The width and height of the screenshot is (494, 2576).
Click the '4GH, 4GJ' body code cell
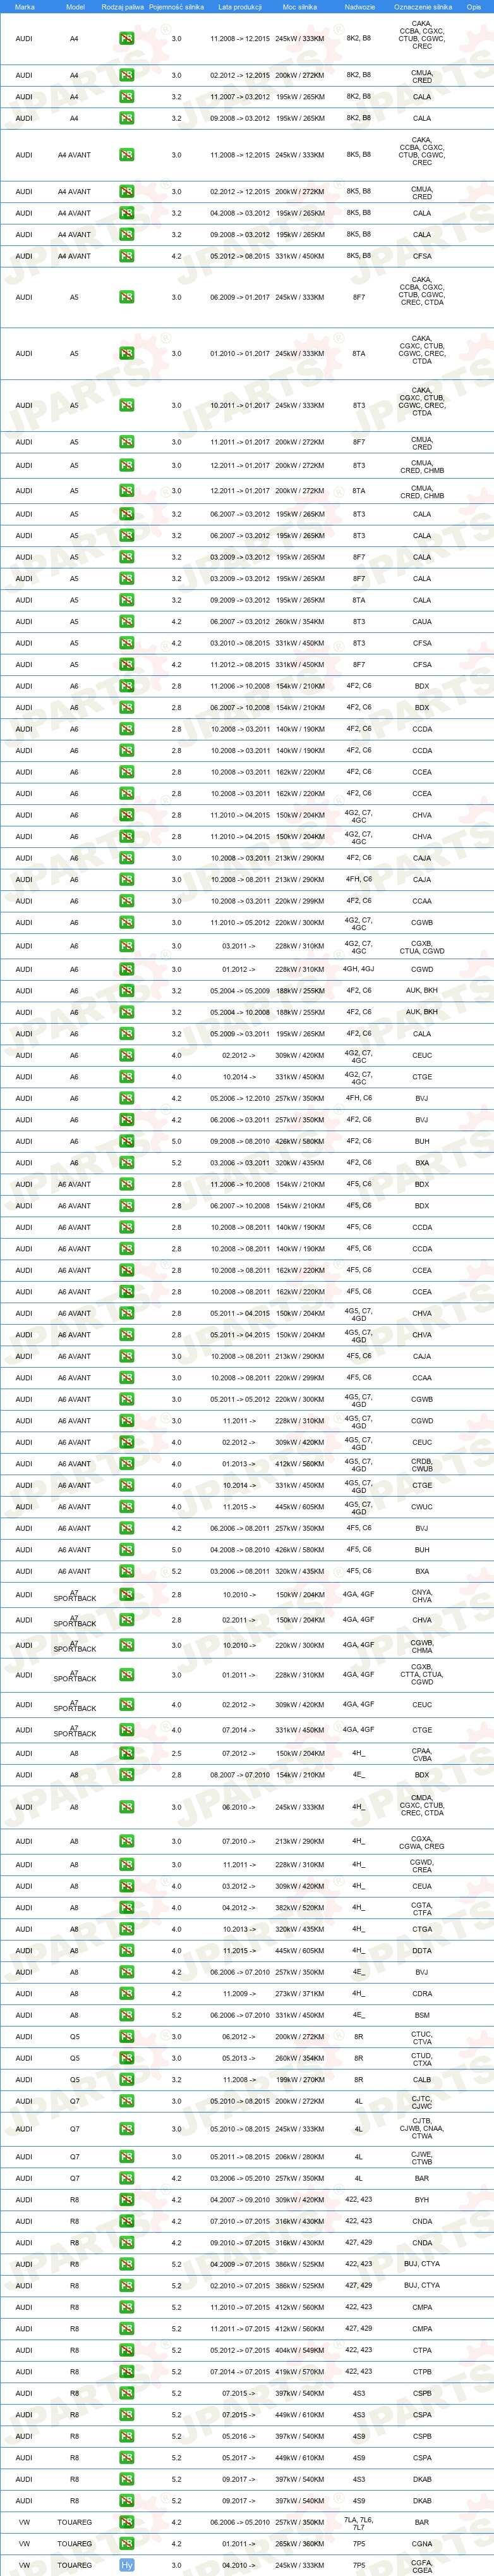(x=359, y=969)
